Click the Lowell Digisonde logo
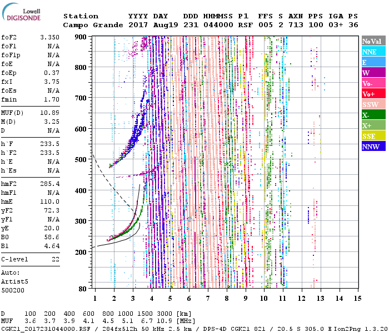The height and width of the screenshot is (333, 389). (21, 12)
